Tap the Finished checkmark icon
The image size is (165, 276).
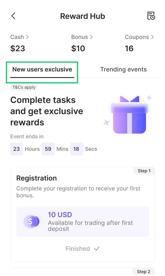point(97,249)
